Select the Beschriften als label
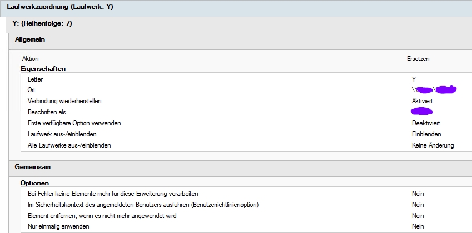Image resolution: width=472 pixels, height=233 pixels. (47, 112)
